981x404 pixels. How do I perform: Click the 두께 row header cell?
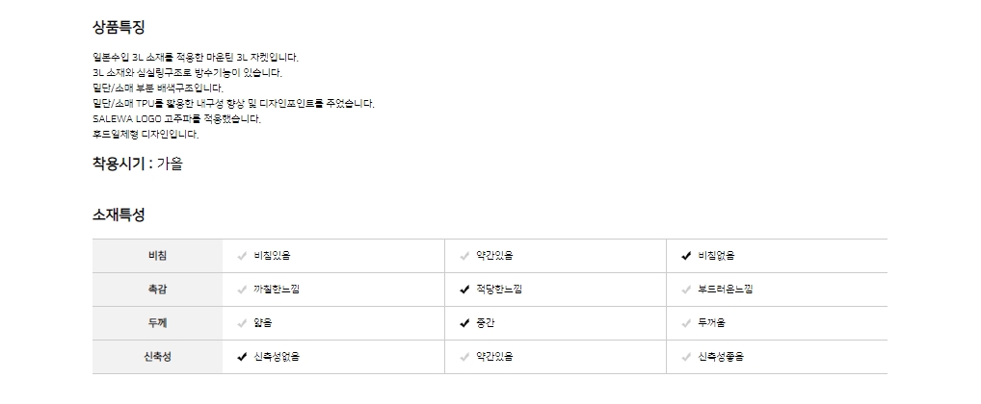coord(157,323)
